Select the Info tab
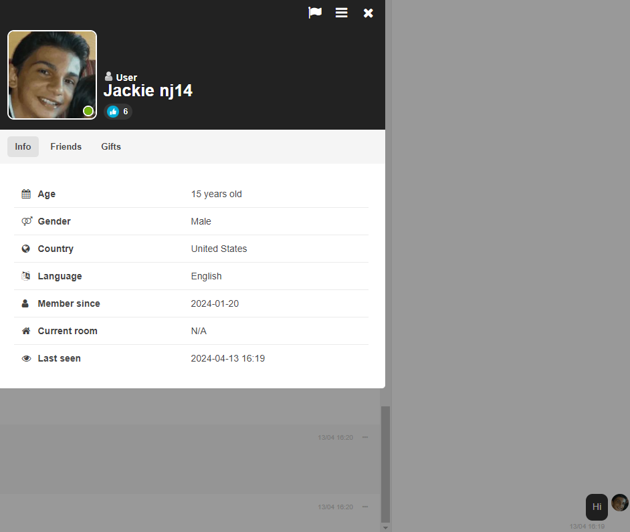 23,146
